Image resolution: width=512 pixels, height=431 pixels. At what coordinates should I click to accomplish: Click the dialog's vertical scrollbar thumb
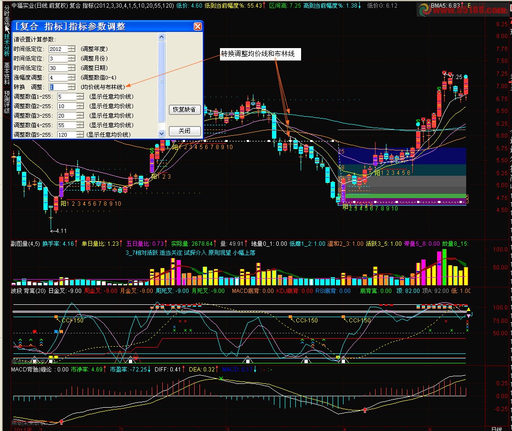pos(161,81)
